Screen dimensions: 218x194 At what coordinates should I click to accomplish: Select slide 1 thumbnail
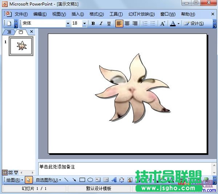21,46
